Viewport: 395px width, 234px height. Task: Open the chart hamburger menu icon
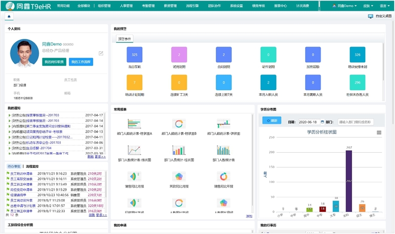(x=379, y=133)
